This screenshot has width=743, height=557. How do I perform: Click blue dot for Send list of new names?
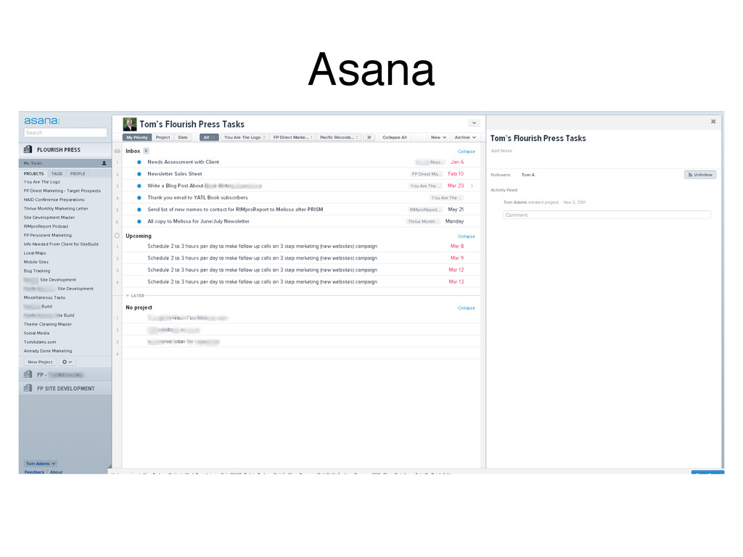139,210
